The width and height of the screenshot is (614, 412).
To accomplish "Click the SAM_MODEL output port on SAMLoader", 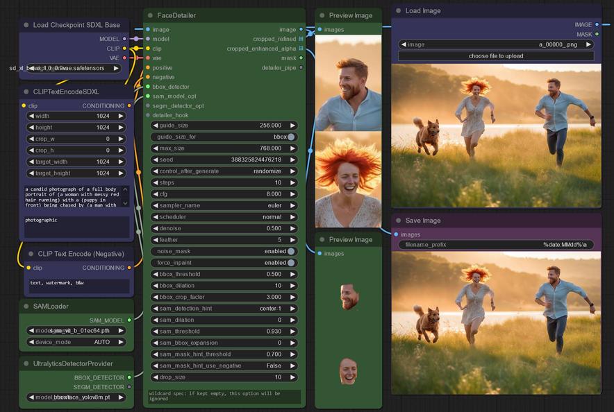I will [129, 320].
